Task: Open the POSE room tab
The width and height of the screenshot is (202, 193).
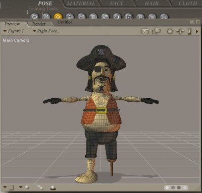Action: 45,4
